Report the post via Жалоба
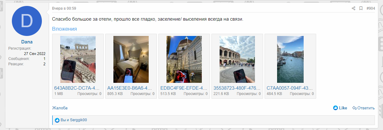 [60, 108]
